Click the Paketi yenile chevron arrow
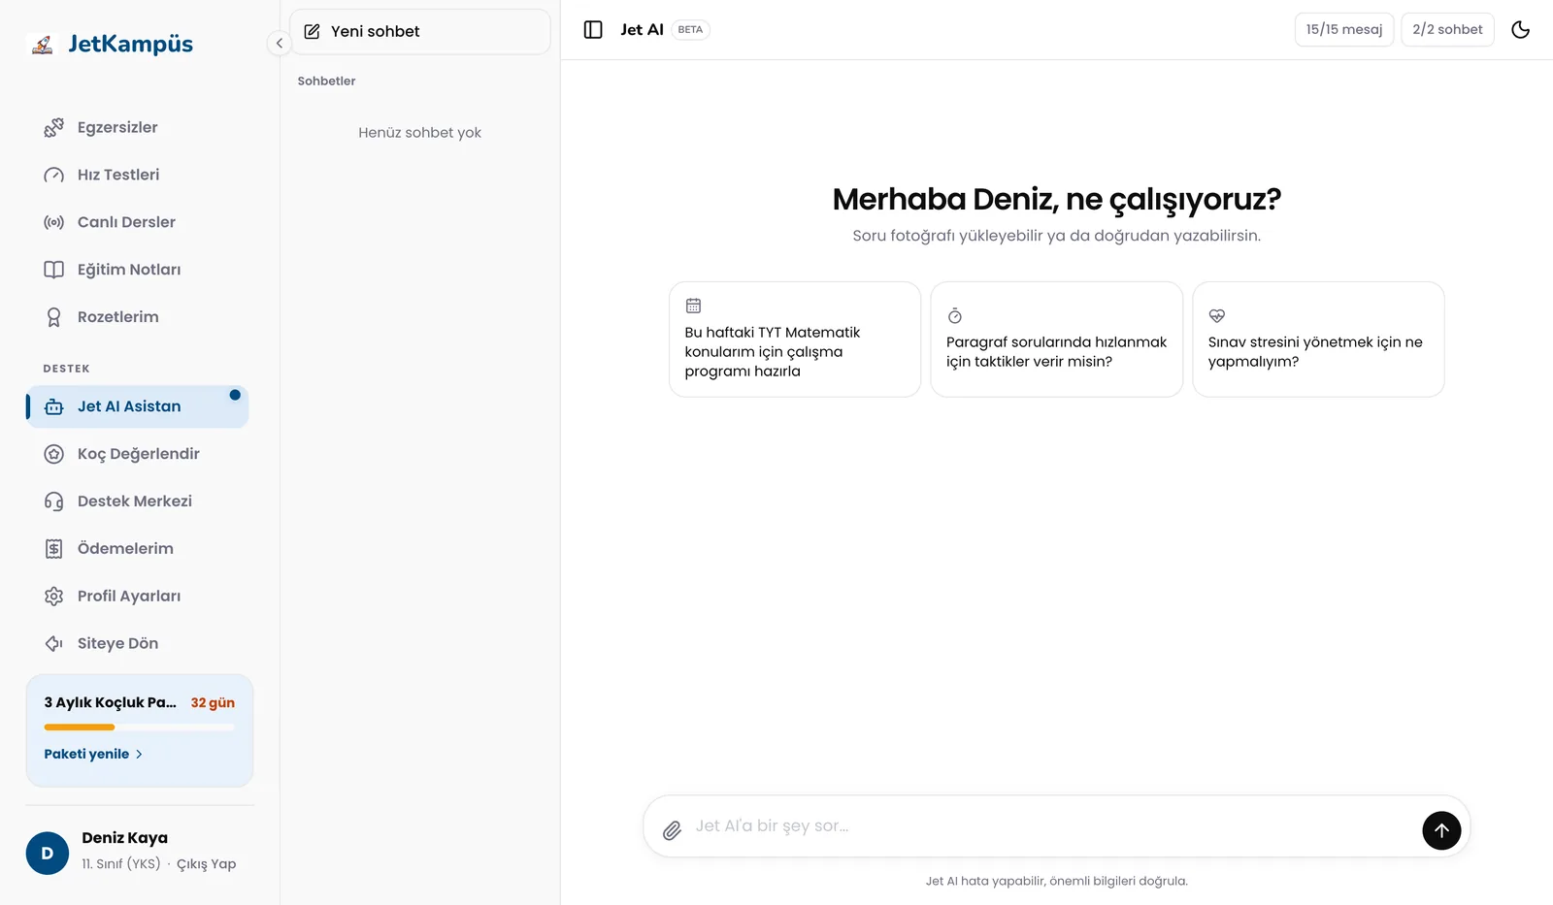Image resolution: width=1553 pixels, height=905 pixels. [x=139, y=754]
